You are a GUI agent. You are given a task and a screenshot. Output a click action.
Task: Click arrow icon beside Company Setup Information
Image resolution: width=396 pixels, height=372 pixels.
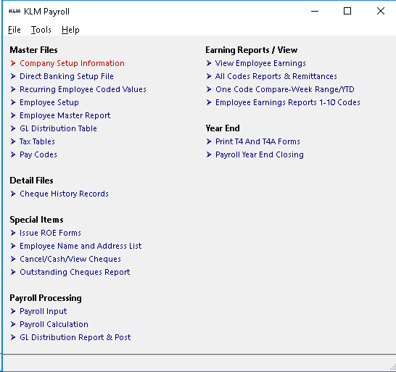[13, 63]
